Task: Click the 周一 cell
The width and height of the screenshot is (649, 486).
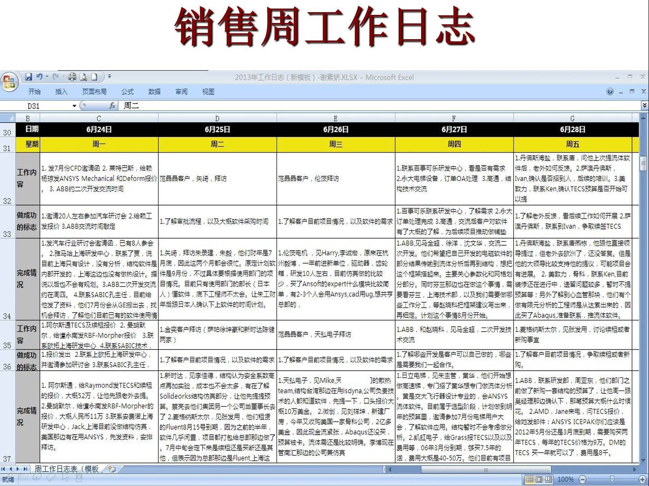Action: coord(99,144)
